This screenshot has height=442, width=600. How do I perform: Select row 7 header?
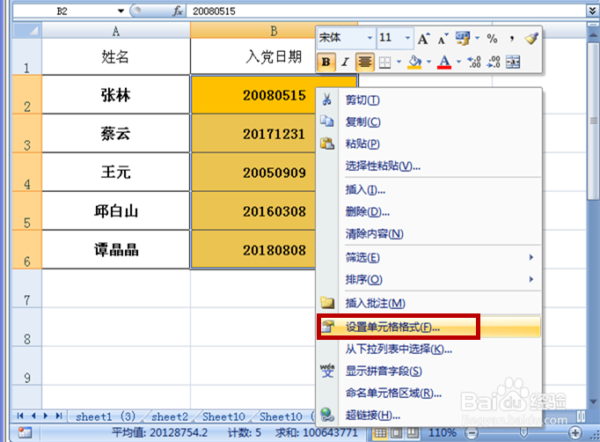coord(26,289)
